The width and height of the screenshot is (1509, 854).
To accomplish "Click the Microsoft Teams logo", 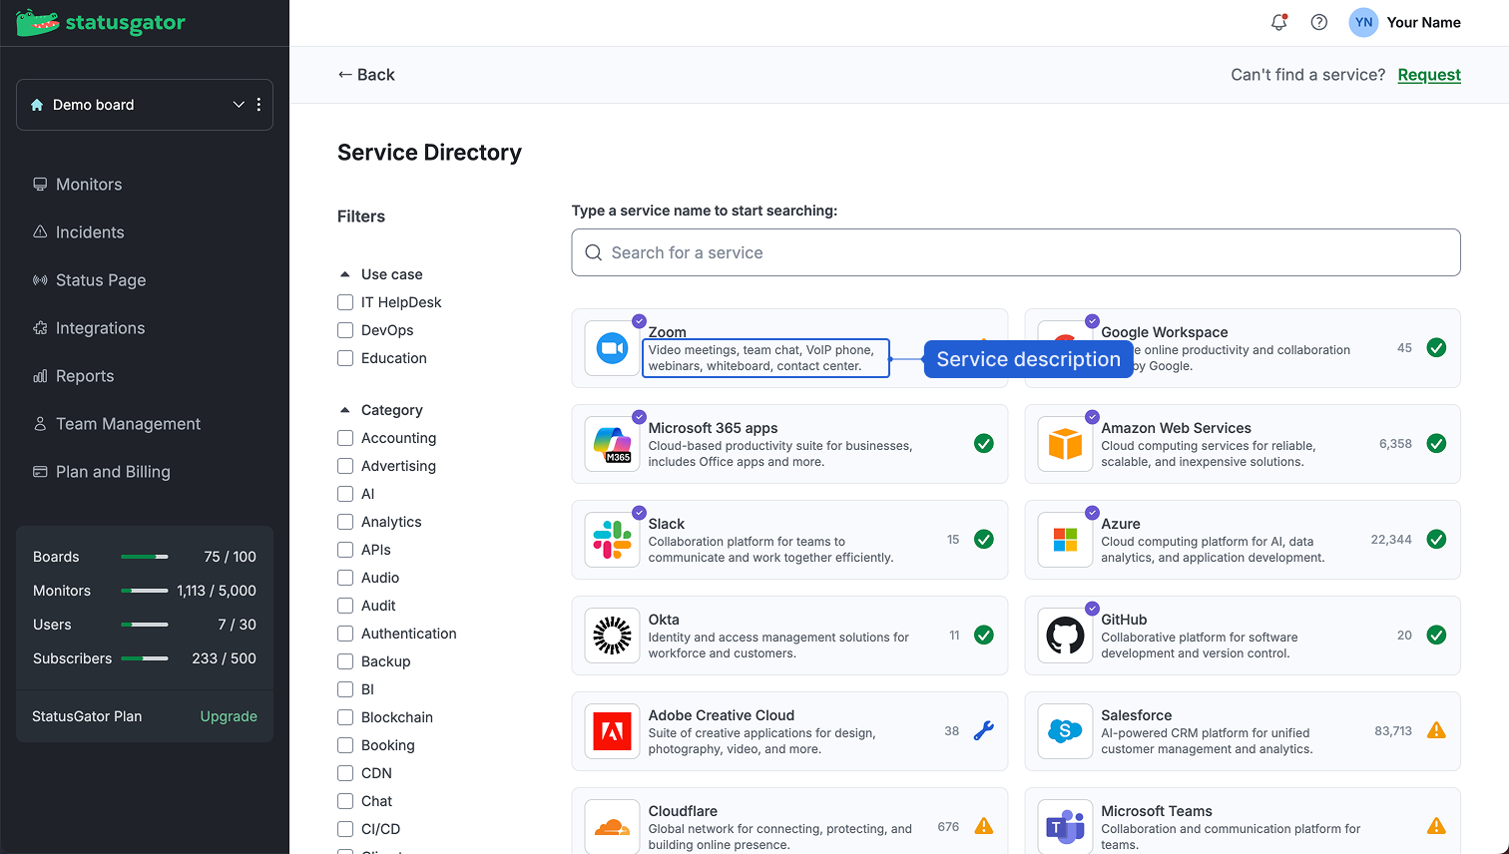I will (x=1065, y=827).
